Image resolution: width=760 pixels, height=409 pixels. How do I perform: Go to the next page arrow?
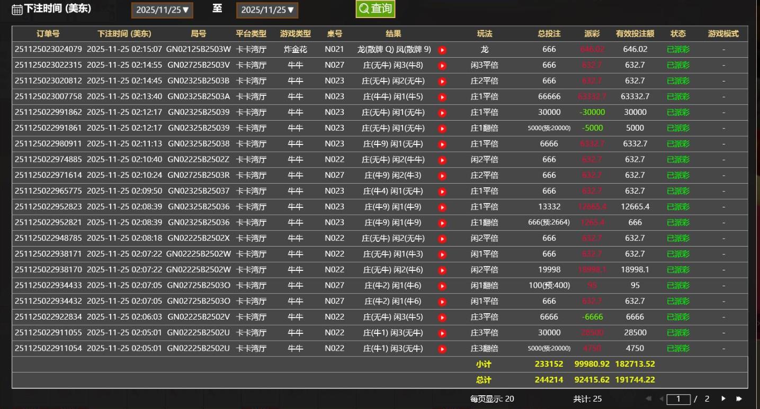723,399
